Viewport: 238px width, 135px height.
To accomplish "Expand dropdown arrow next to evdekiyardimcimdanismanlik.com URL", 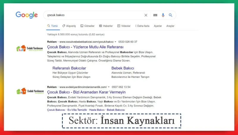I will click(109, 87).
